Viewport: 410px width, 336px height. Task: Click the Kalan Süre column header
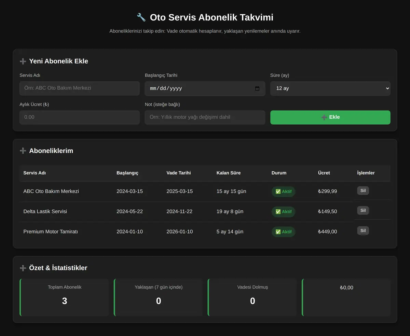point(229,173)
